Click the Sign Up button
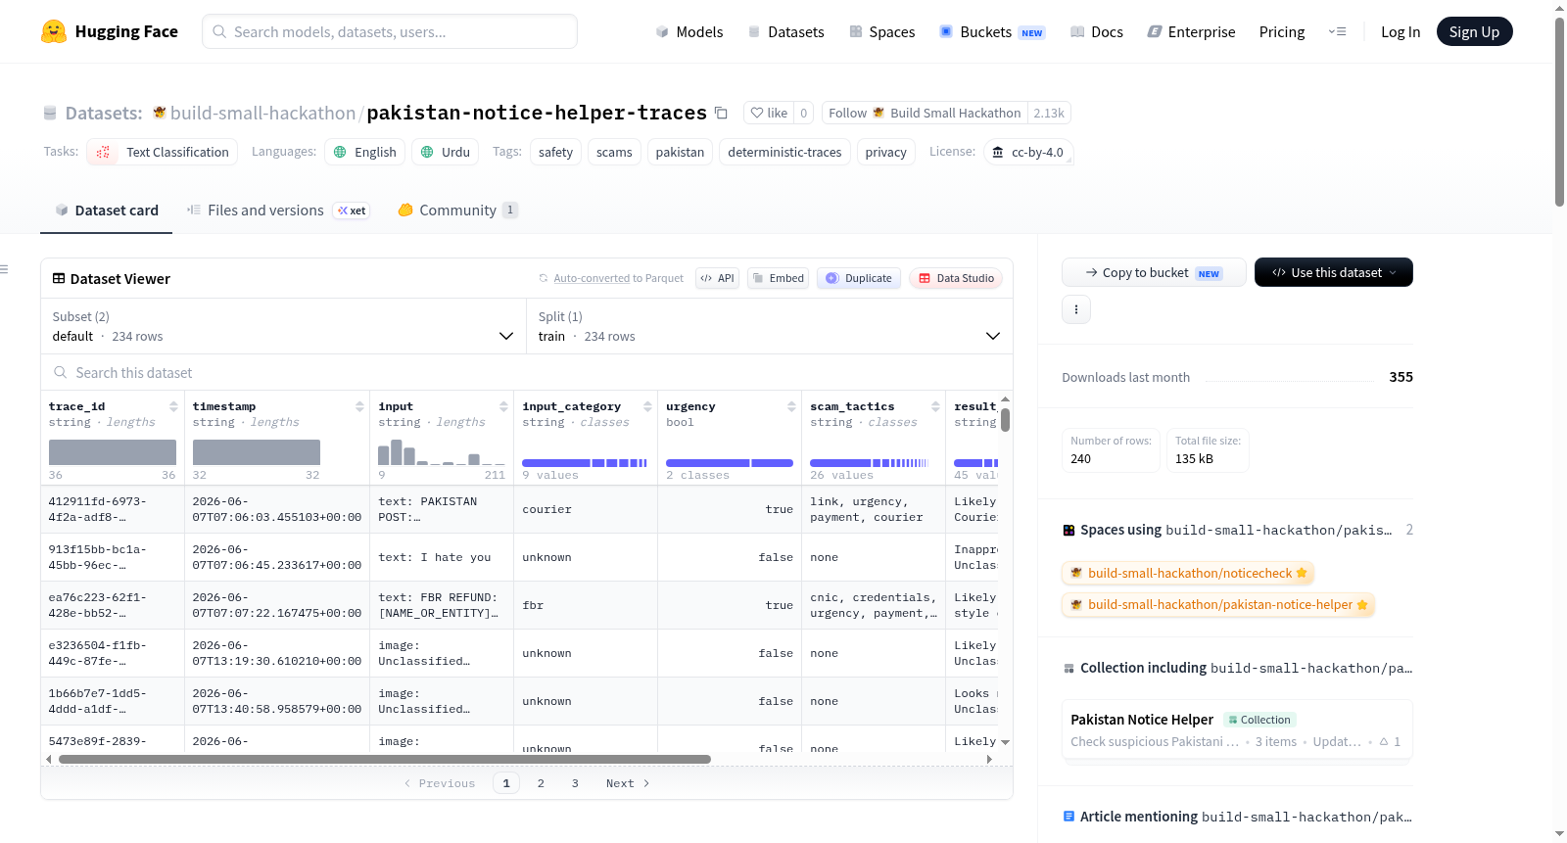Image resolution: width=1567 pixels, height=843 pixels. click(x=1474, y=31)
